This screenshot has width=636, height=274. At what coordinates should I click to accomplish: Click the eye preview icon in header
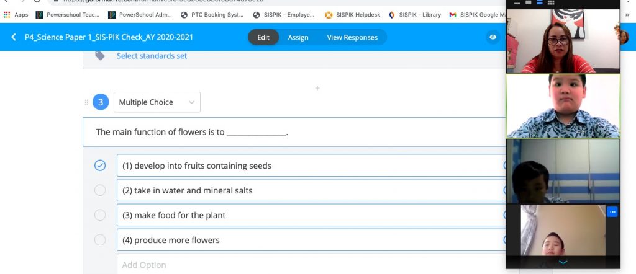click(493, 37)
